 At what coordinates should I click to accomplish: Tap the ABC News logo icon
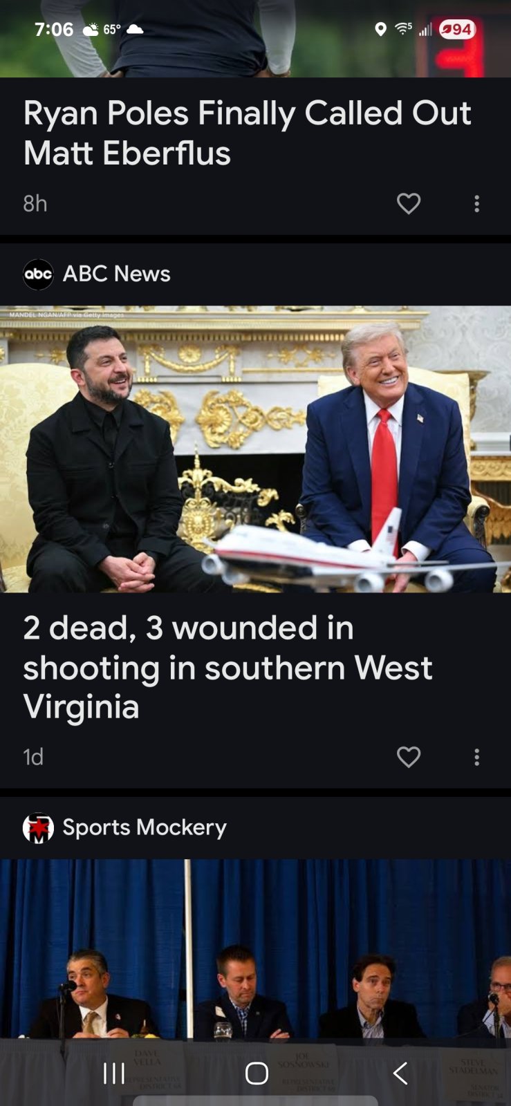point(38,274)
